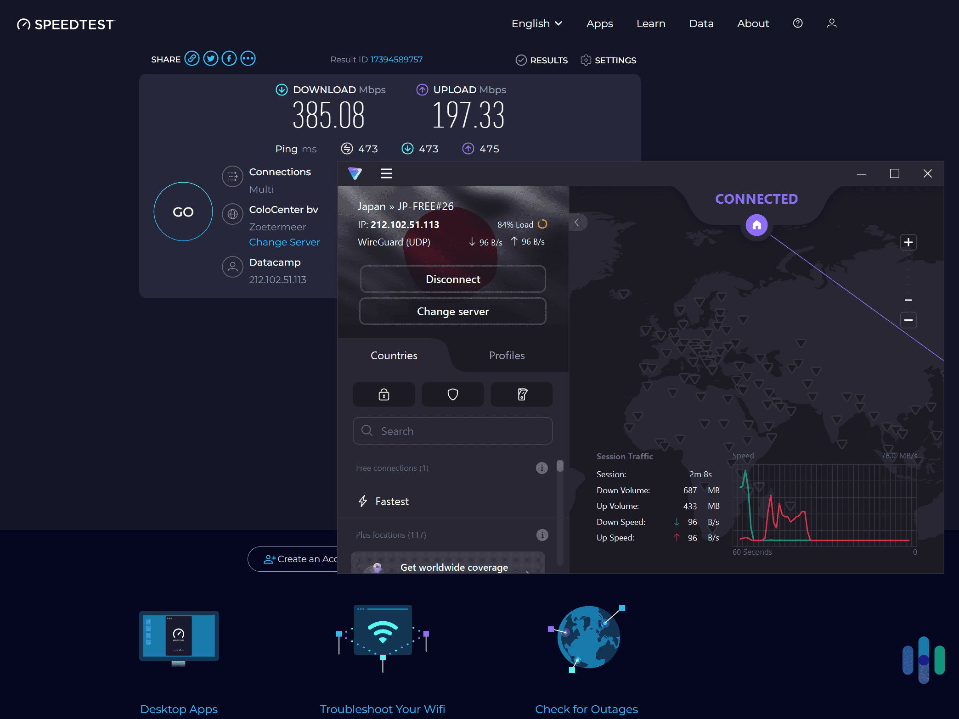Click the hamburger menu icon in VPN
This screenshot has height=719, width=959.
point(386,173)
